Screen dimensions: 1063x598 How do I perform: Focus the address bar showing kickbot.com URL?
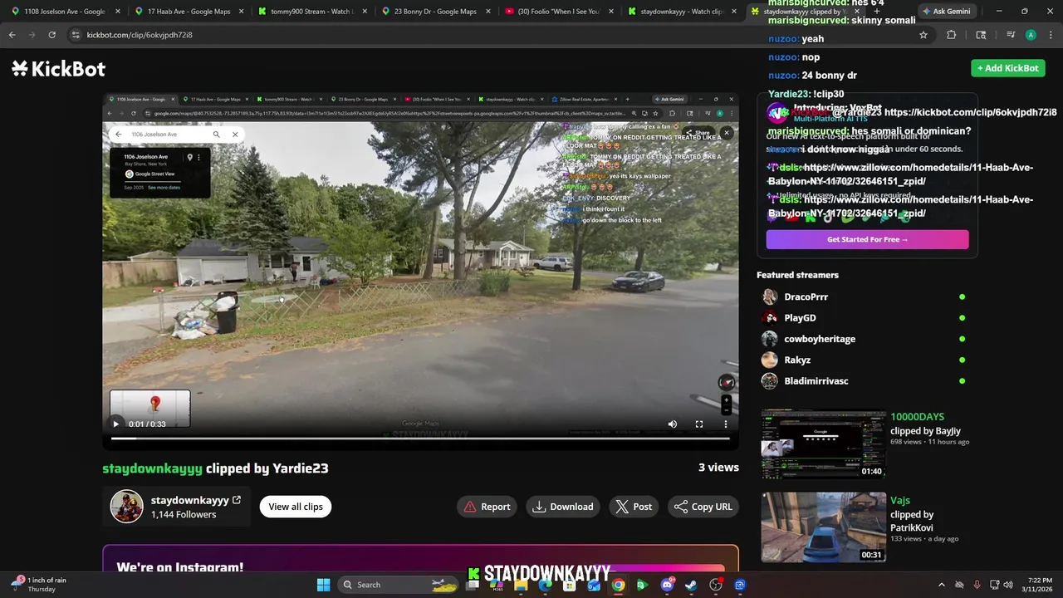tap(490, 35)
